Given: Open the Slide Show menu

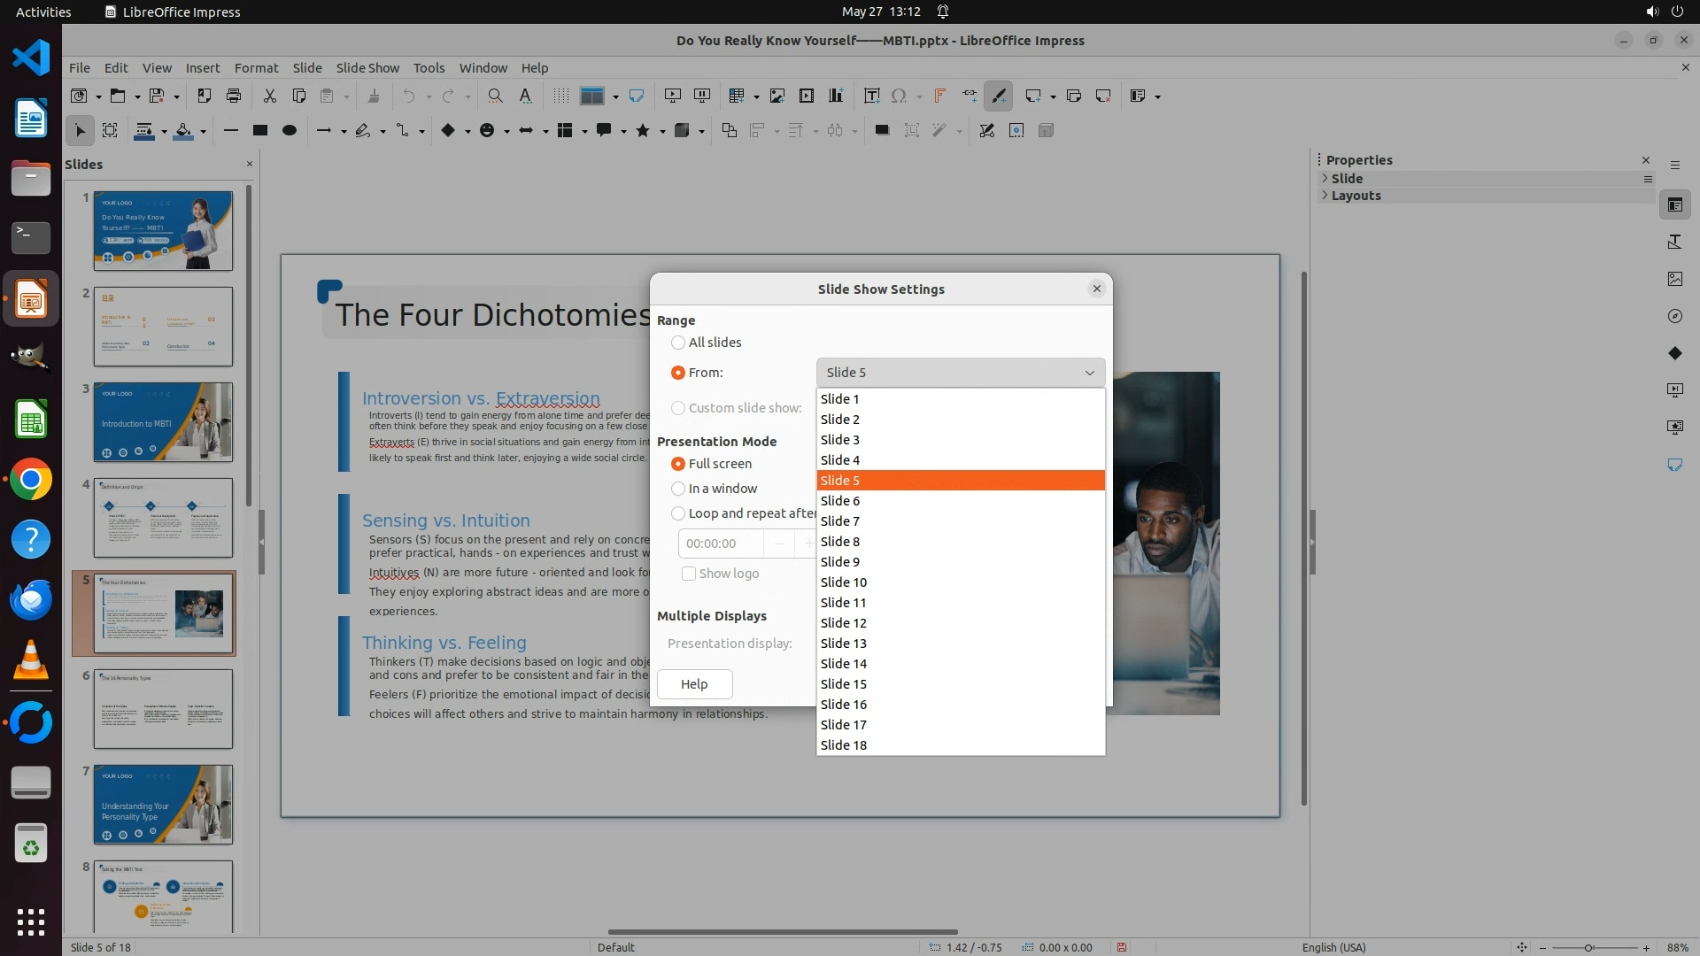Looking at the screenshot, I should [367, 68].
